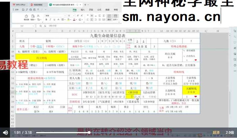The image size is (237, 138).
Task: Click the cell borders icon
Action: [x=62, y=20]
